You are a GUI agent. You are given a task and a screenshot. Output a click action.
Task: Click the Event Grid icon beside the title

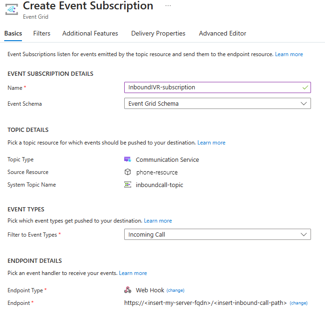point(12,9)
